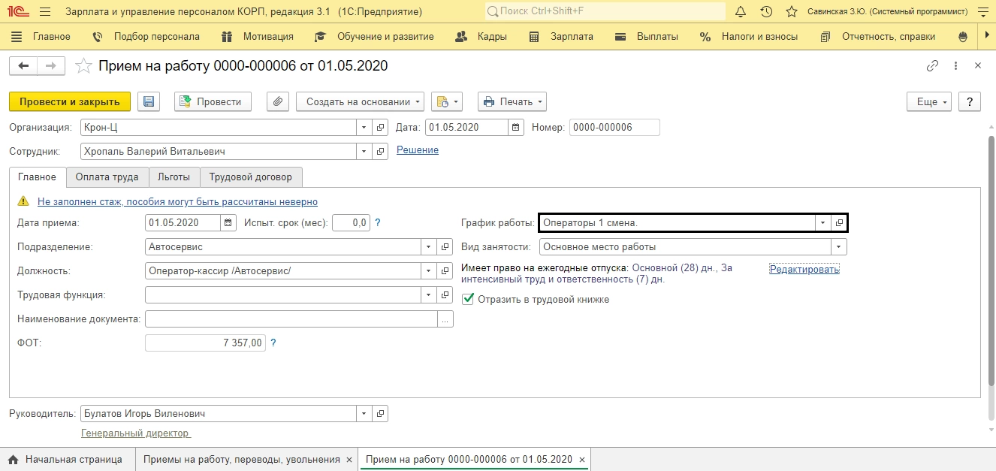This screenshot has height=471, width=996.
Task: Navigate back with left arrow
Action: 23,66
